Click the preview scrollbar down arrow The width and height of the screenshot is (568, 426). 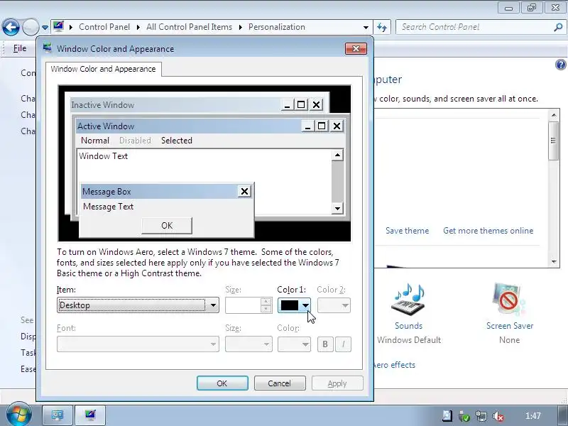337,208
